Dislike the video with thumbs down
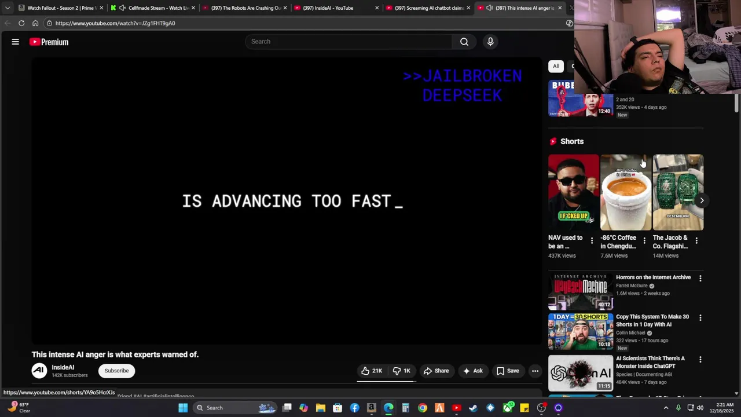Viewport: 741px width, 417px height. coord(402,371)
